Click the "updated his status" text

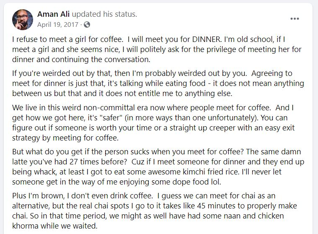pos(104,14)
